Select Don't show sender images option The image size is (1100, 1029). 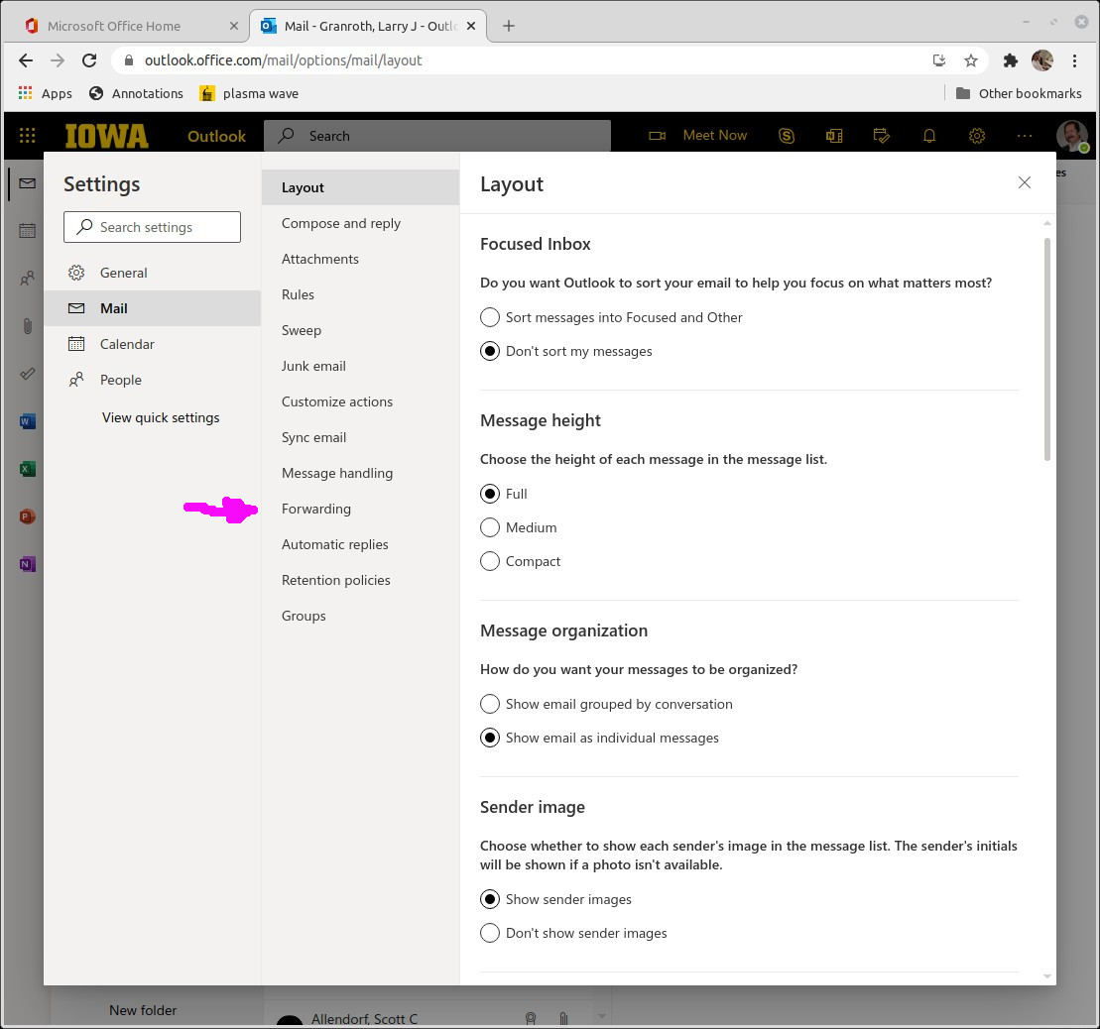[x=490, y=933]
